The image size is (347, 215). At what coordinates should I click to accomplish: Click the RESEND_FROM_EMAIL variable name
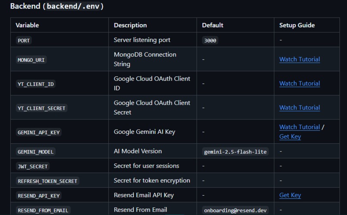[43, 211]
